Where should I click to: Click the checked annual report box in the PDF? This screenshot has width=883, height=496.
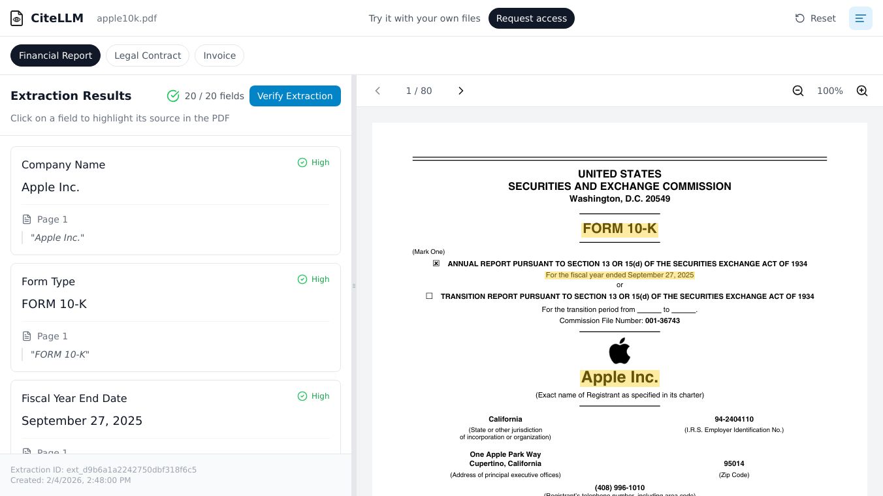436,264
